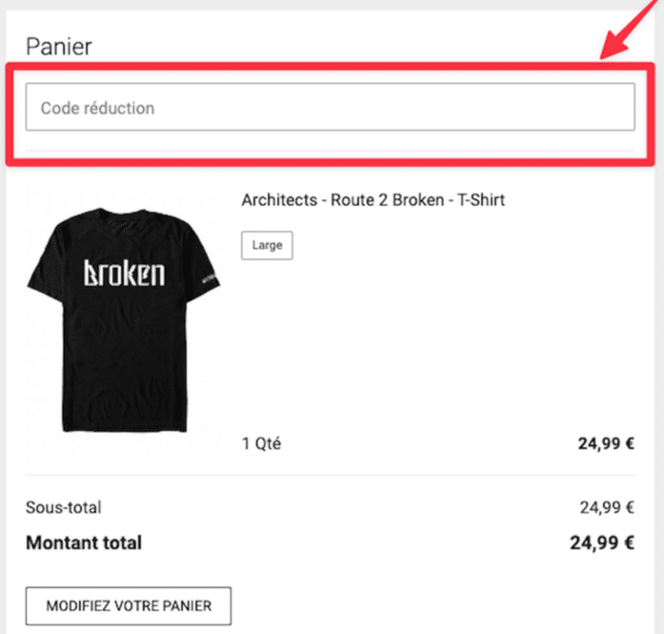Select the Large size tag
This screenshot has height=634, width=664.
point(267,245)
